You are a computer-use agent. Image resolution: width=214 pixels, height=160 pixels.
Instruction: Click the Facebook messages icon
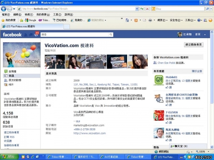click(31, 35)
